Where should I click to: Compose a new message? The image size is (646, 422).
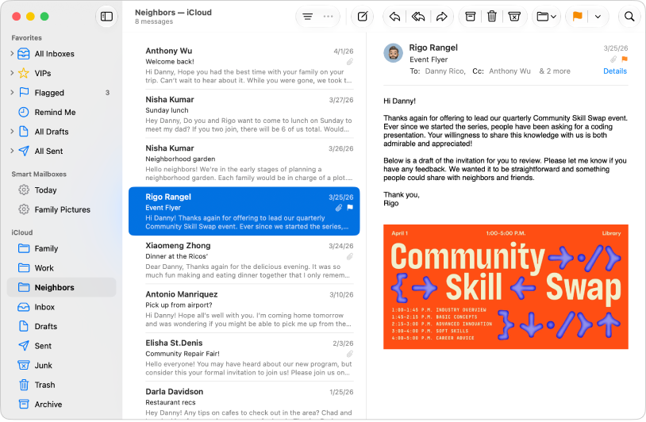(x=363, y=17)
